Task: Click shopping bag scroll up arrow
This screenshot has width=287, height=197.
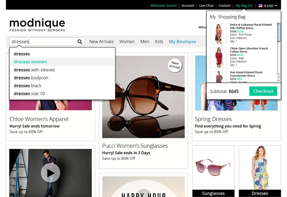Action: pyautogui.click(x=279, y=77)
